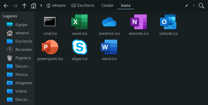Screen dimensions: 208x105
Task: Click the skype.ico file name
Action: (80, 59)
